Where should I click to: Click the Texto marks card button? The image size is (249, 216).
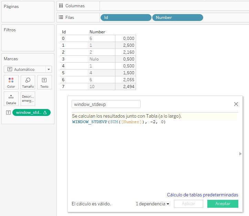pos(44,82)
